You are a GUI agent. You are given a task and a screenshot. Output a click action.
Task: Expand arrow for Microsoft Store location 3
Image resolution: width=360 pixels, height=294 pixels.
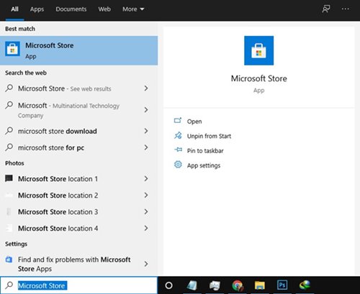point(146,211)
